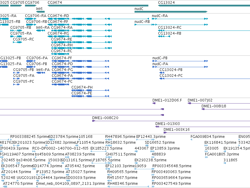Select clone DME1-007J02 label
The height and width of the screenshot is (188, 250).
200,100
